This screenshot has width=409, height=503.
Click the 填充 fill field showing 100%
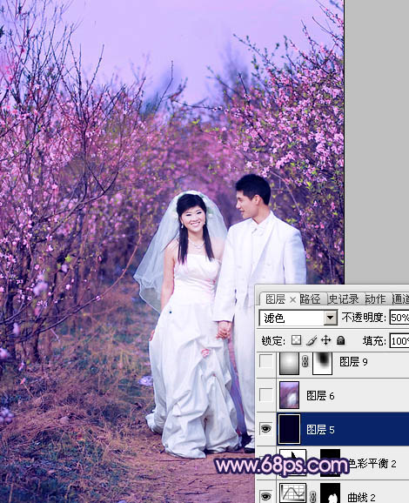click(x=399, y=340)
